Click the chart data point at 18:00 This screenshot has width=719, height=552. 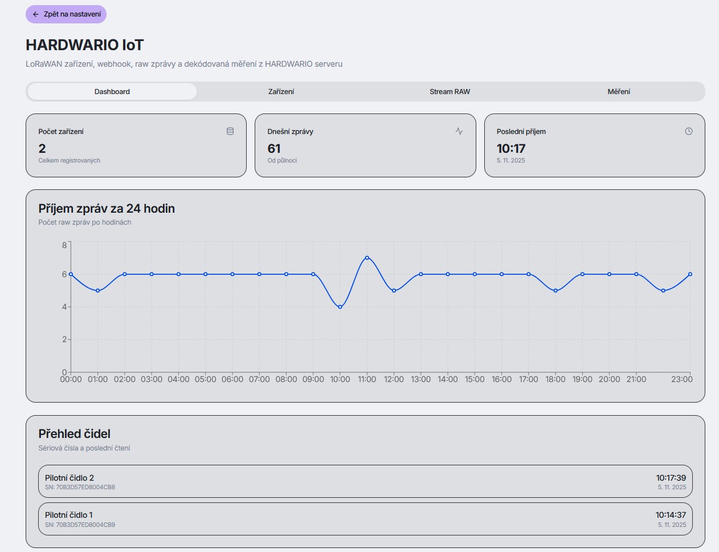(555, 291)
